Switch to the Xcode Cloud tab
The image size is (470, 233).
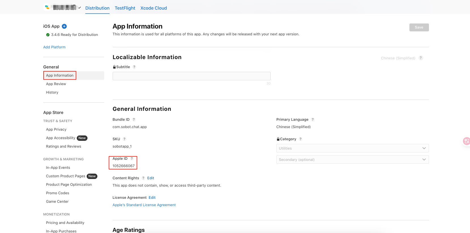point(153,8)
